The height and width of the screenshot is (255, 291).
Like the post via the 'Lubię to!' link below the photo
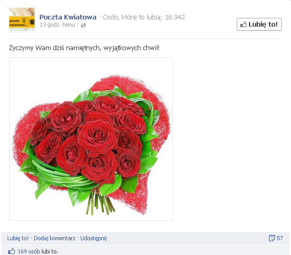tap(18, 238)
